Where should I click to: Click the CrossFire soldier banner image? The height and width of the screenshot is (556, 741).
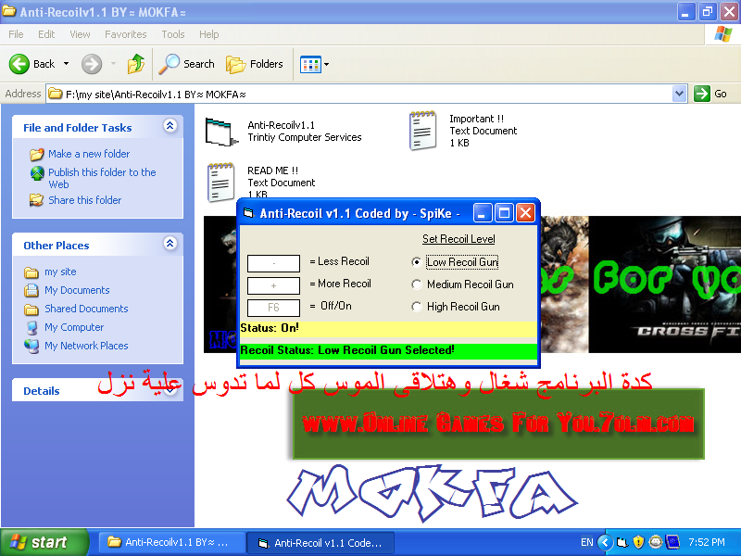coord(664,284)
